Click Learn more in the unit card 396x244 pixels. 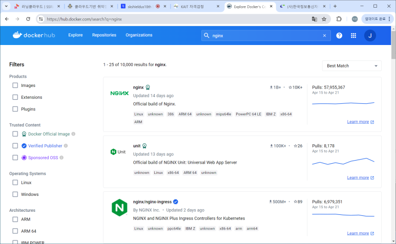pos(360,178)
